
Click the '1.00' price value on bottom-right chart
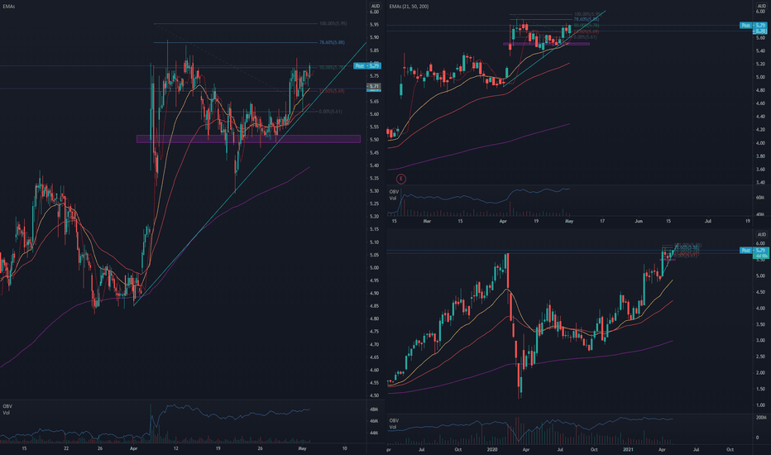pos(760,405)
